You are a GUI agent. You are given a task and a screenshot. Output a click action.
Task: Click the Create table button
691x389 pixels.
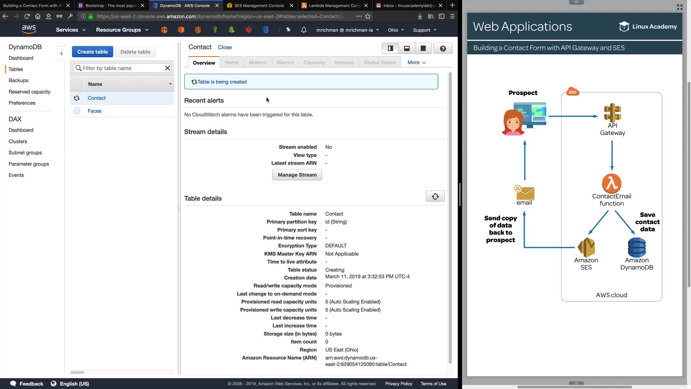[92, 52]
